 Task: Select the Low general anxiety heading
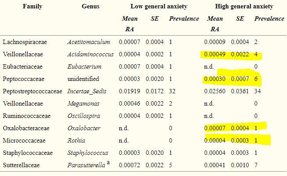click(x=159, y=7)
